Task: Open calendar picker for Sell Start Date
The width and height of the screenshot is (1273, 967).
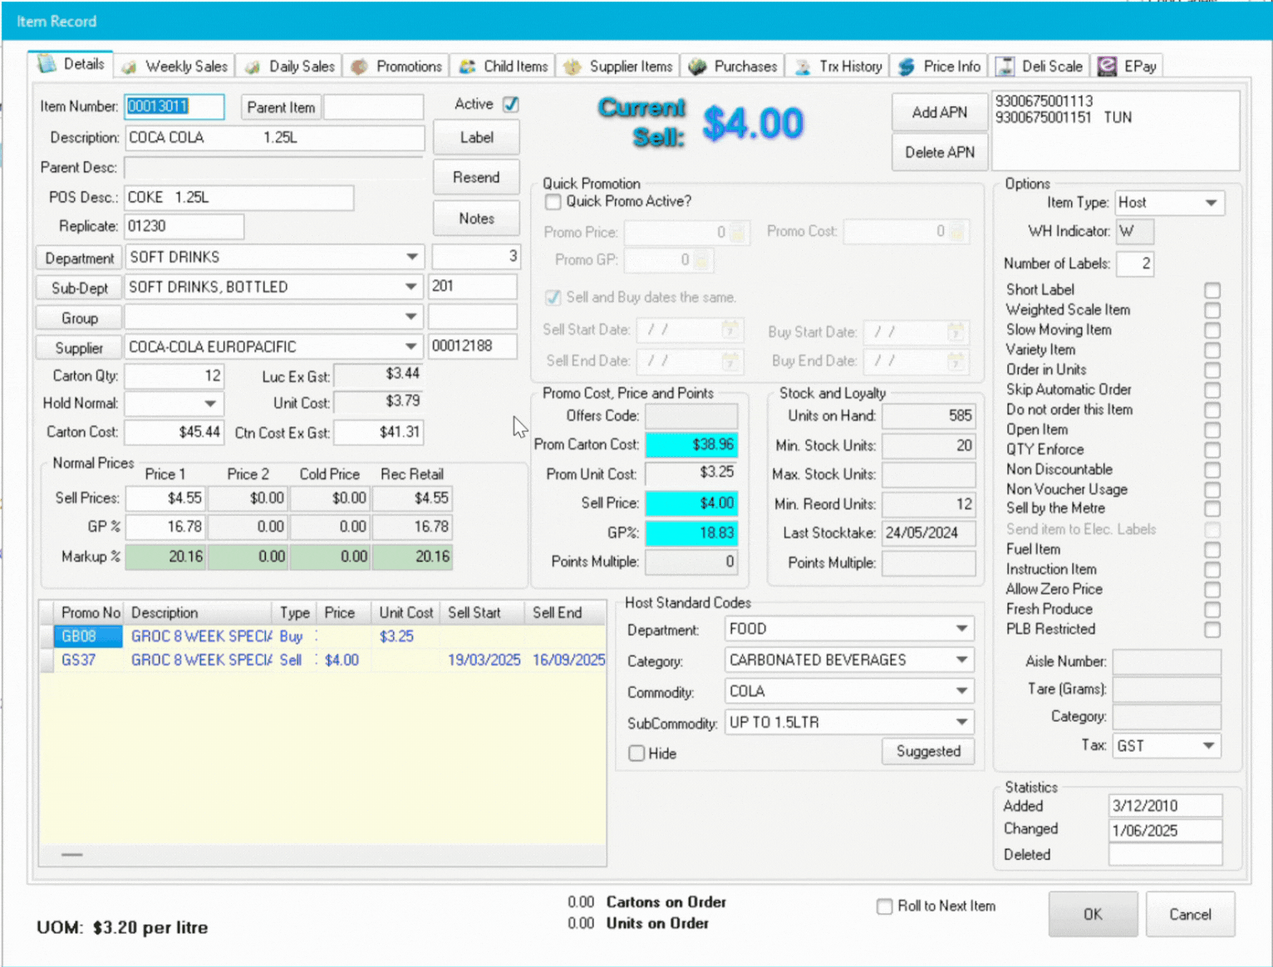Action: pyautogui.click(x=730, y=330)
